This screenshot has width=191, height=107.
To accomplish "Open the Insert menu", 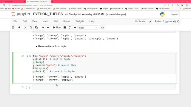I will pos(46,21).
